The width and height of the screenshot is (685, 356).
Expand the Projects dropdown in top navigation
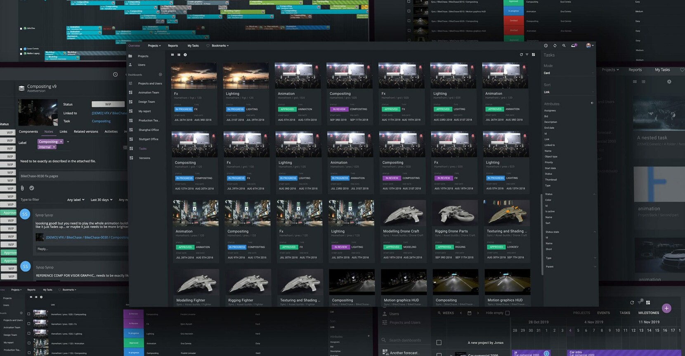click(x=154, y=46)
